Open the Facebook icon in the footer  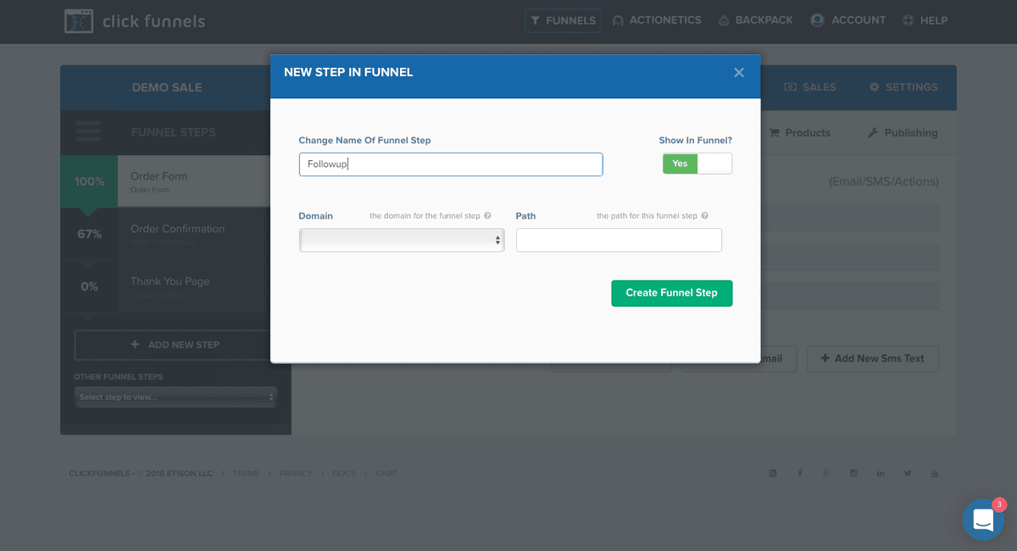799,473
